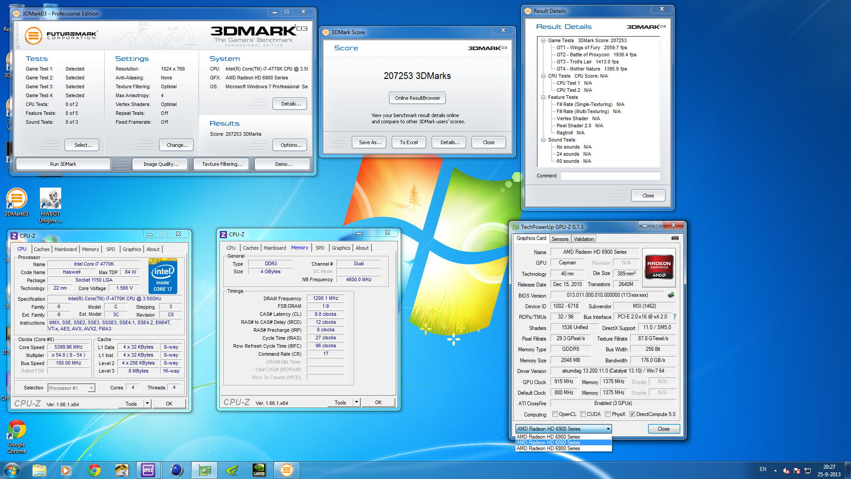This screenshot has width=851, height=479.
Task: Open Windows Explorer from the taskbar
Action: [39, 470]
